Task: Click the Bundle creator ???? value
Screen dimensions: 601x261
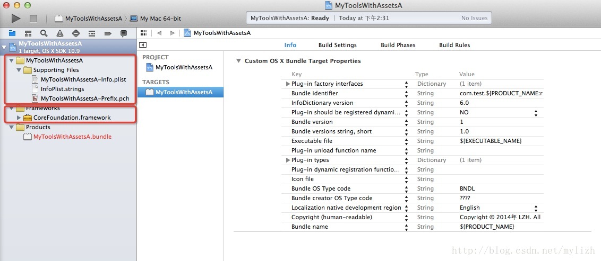Action: (x=465, y=199)
